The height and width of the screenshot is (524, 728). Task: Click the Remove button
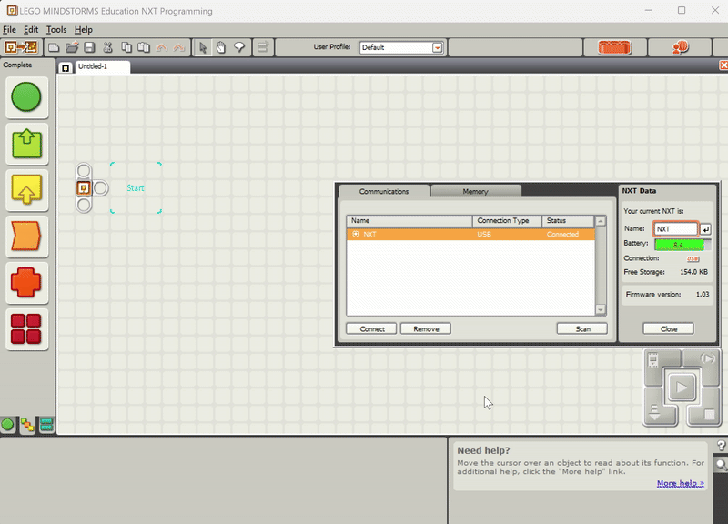(x=426, y=328)
